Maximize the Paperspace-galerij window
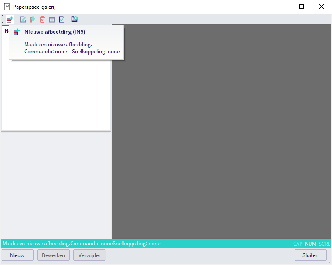Viewport: 332px width, 265px height. pyautogui.click(x=301, y=7)
